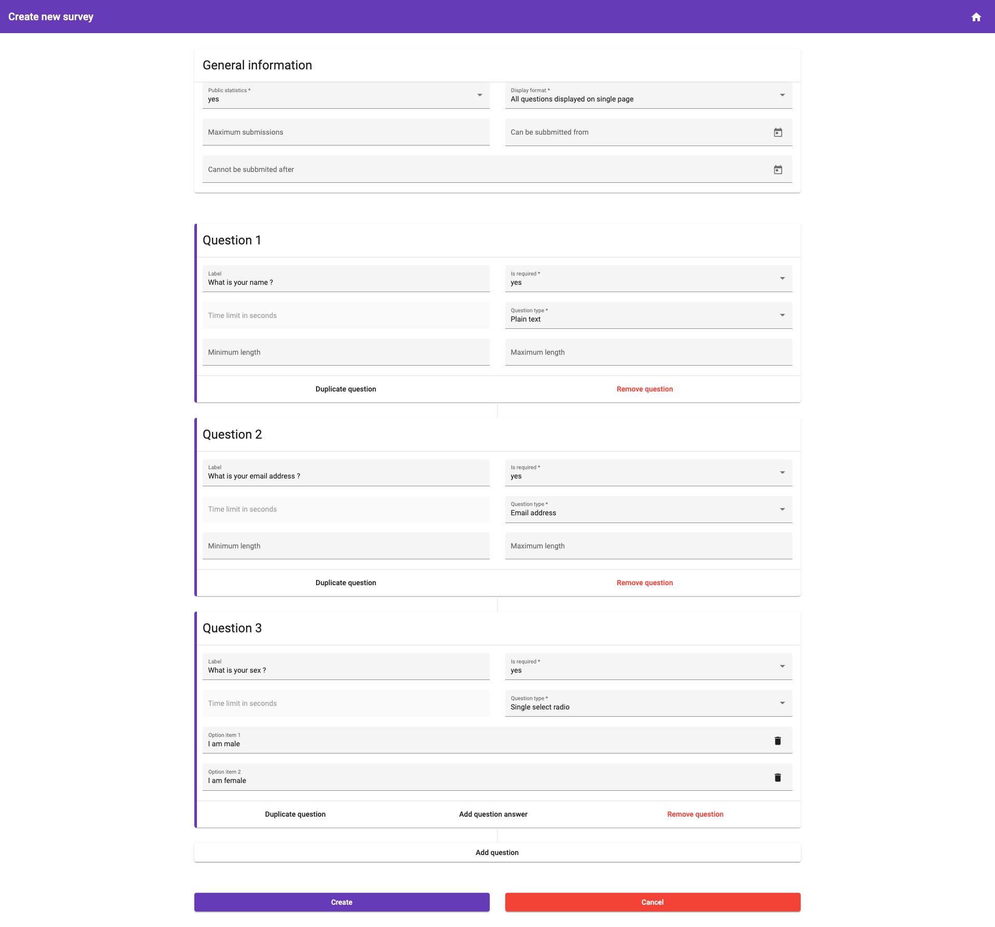Screen dimensions: 995x927
Task: Delete option item 2 'I am female'
Action: pos(777,777)
